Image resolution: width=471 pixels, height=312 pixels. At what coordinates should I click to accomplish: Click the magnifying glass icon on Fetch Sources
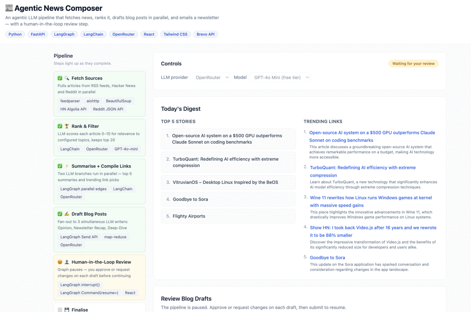pos(67,78)
